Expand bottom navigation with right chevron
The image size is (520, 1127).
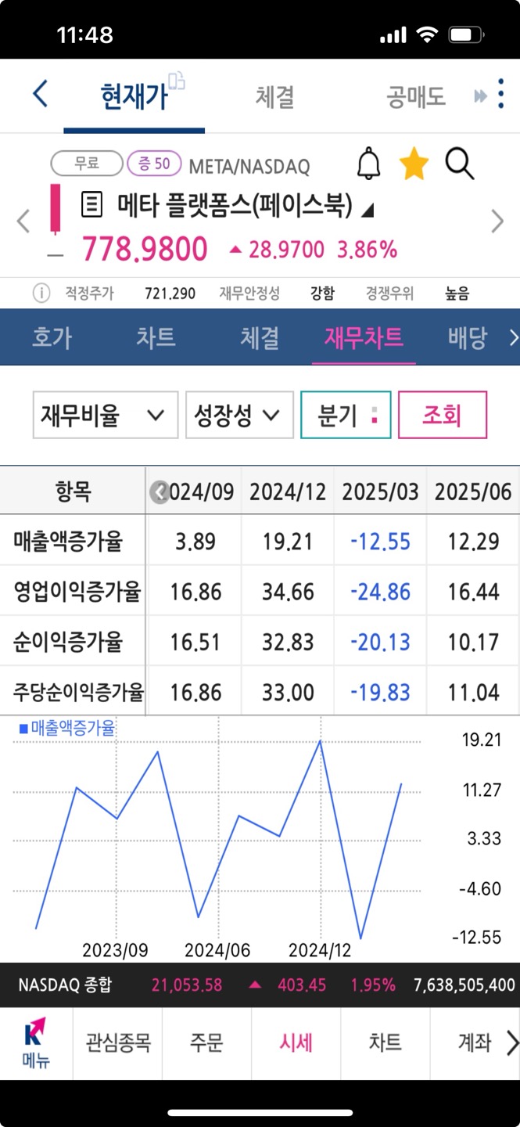pyautogui.click(x=512, y=1043)
